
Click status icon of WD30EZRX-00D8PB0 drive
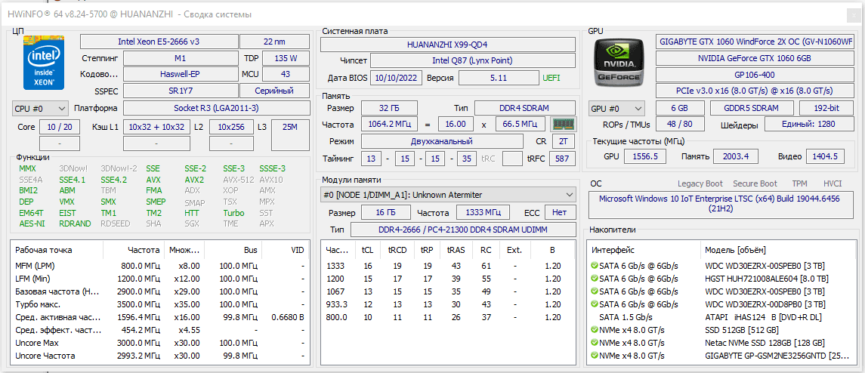pyautogui.click(x=594, y=304)
